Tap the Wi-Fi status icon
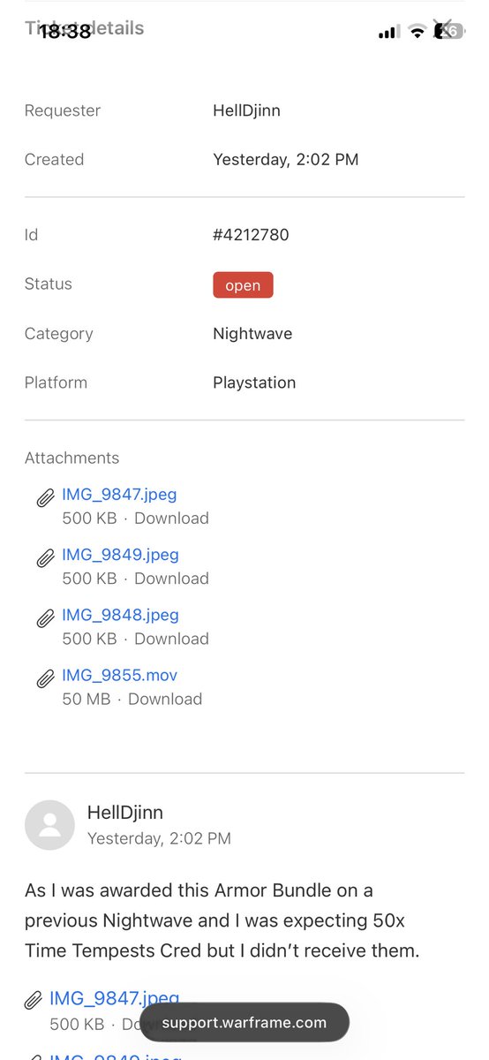This screenshot has height=1060, width=489. point(417,33)
